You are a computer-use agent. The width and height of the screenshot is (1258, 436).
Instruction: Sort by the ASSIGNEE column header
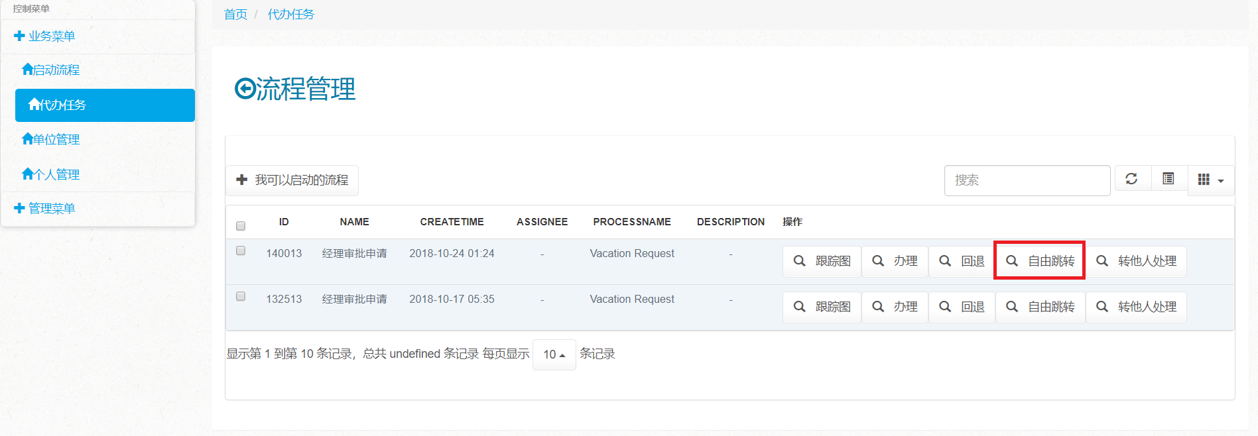tap(542, 222)
